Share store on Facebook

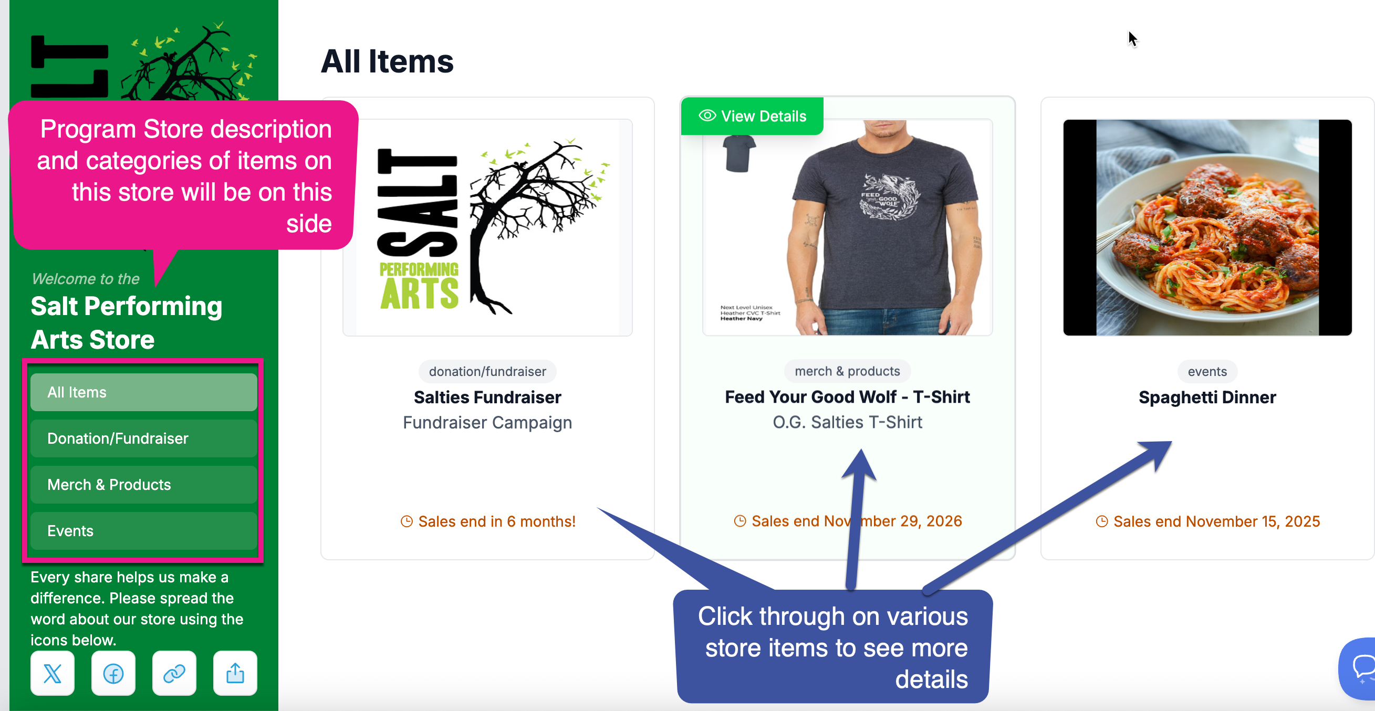pos(113,673)
